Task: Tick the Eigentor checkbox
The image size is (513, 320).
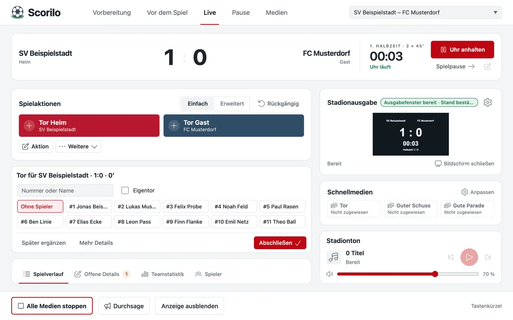Action: coord(125,190)
